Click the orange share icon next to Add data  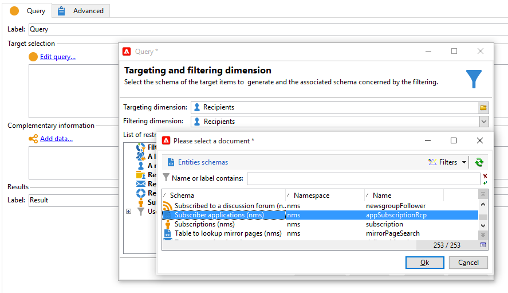tap(33, 139)
